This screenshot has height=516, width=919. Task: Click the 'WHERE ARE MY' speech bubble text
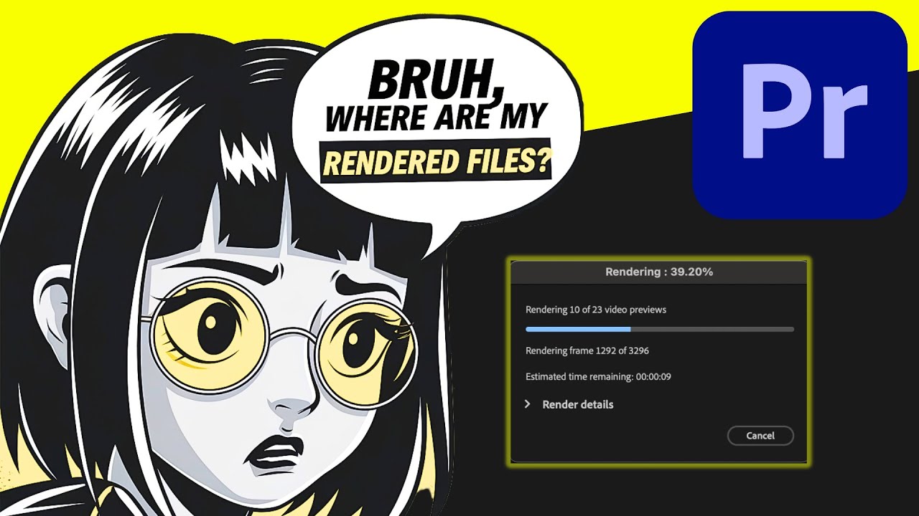click(x=437, y=117)
